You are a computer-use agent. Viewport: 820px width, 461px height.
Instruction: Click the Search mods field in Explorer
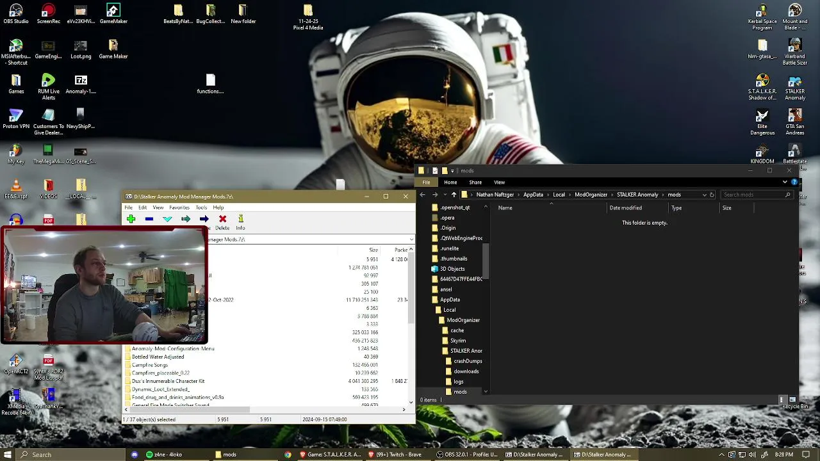click(x=758, y=195)
